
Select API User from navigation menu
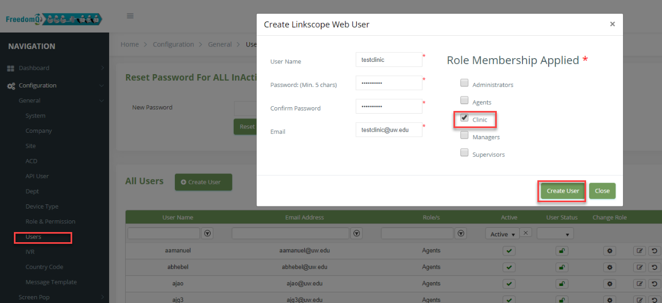37,176
